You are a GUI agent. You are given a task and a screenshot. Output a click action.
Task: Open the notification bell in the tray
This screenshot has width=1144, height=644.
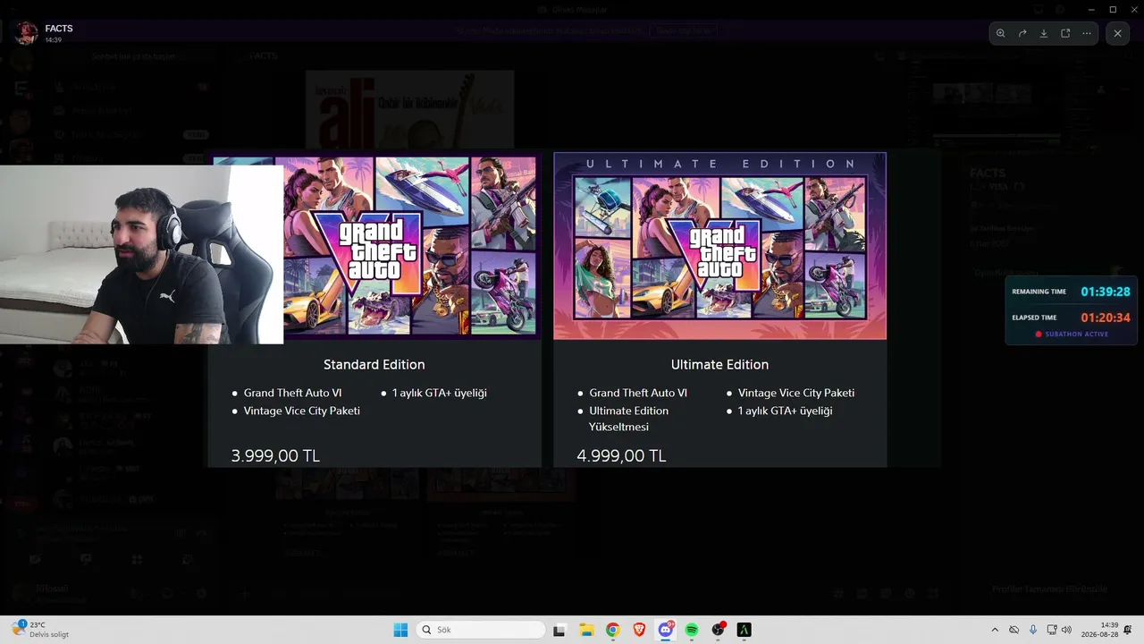1129,630
